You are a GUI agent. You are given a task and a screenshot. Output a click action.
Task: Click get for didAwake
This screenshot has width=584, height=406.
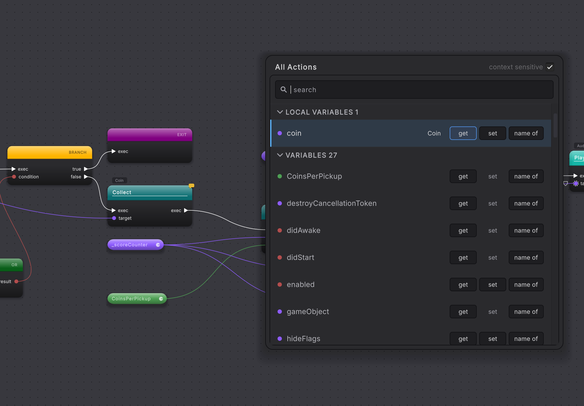(463, 230)
